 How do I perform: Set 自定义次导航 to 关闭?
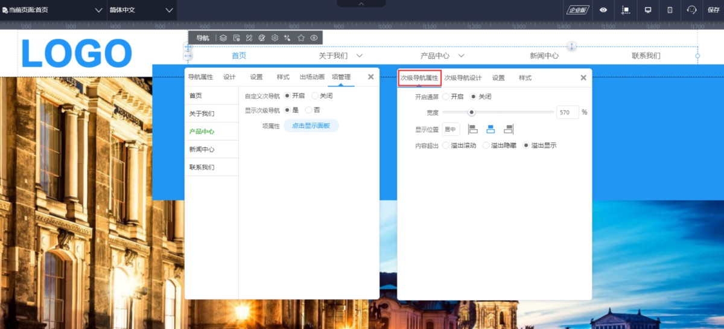click(x=315, y=96)
